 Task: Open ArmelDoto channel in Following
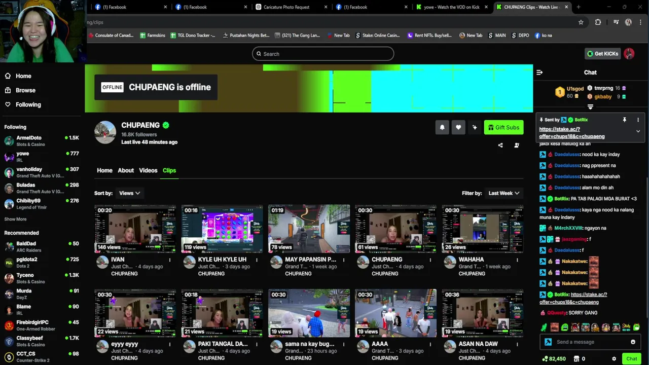pos(42,140)
